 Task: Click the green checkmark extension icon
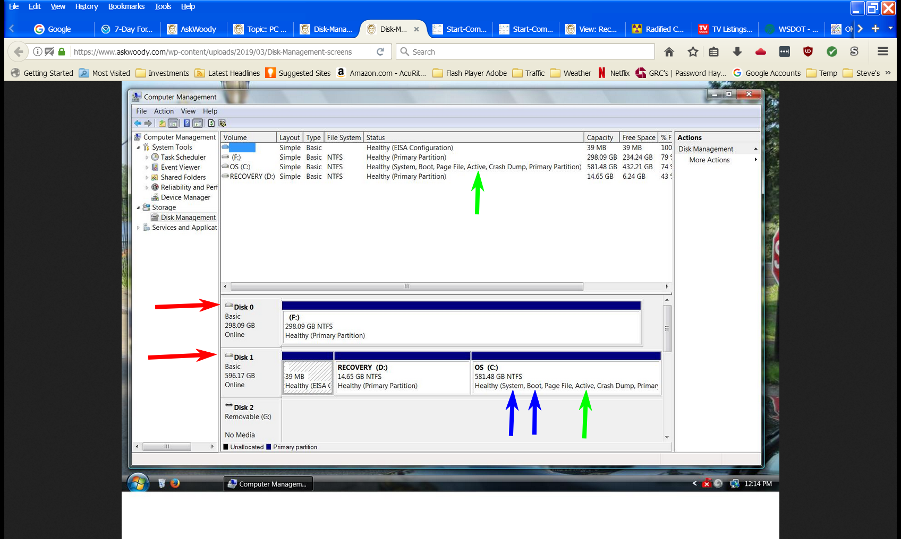point(832,52)
